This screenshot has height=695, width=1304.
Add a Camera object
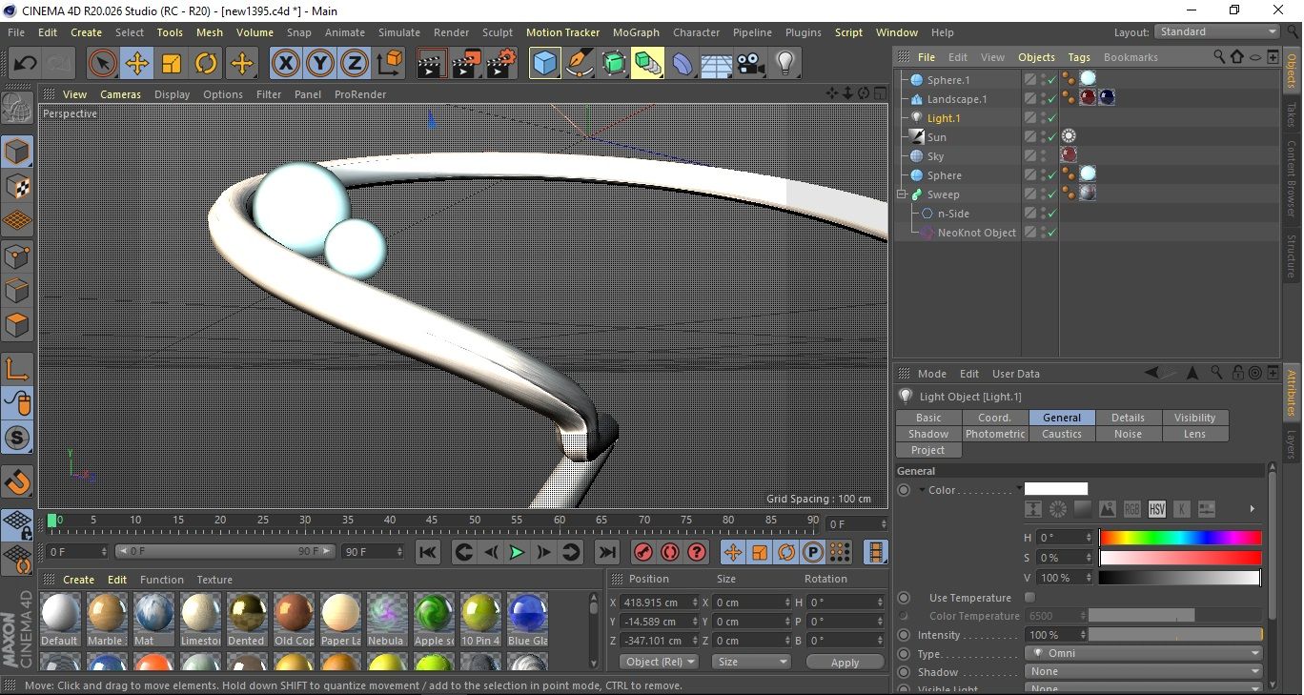pos(750,64)
